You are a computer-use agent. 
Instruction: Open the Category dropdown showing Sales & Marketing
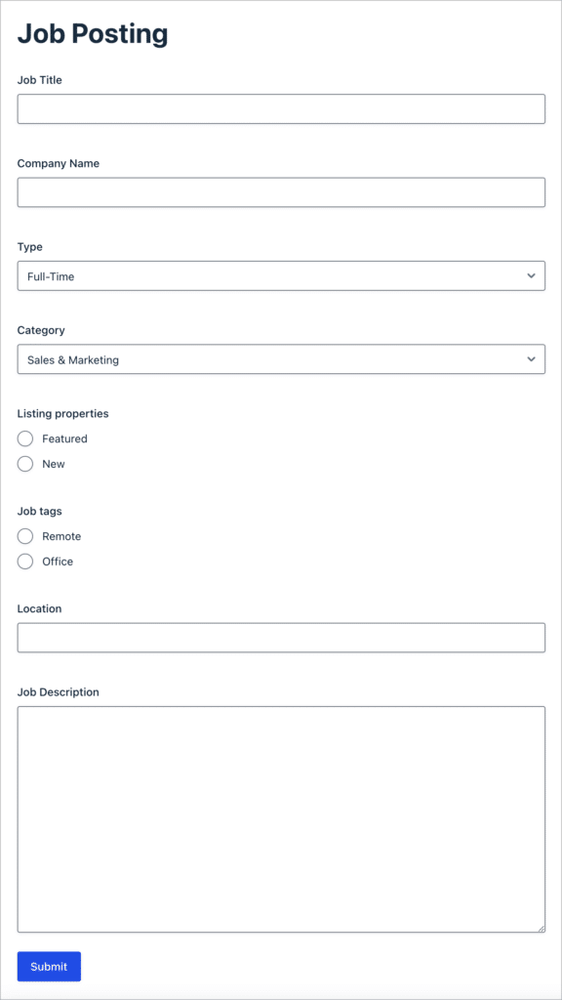281,359
